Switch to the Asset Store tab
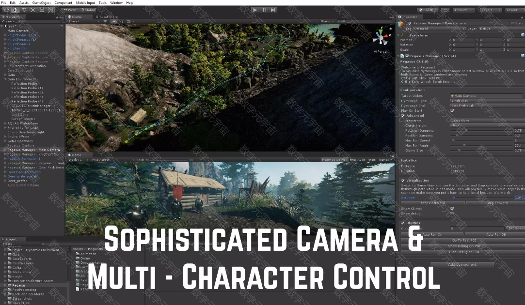The image size is (525, 305). [x=109, y=17]
